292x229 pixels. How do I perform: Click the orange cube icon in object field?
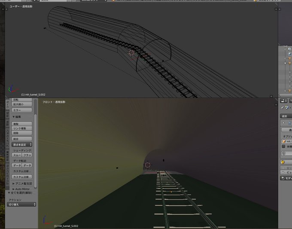click(284, 141)
